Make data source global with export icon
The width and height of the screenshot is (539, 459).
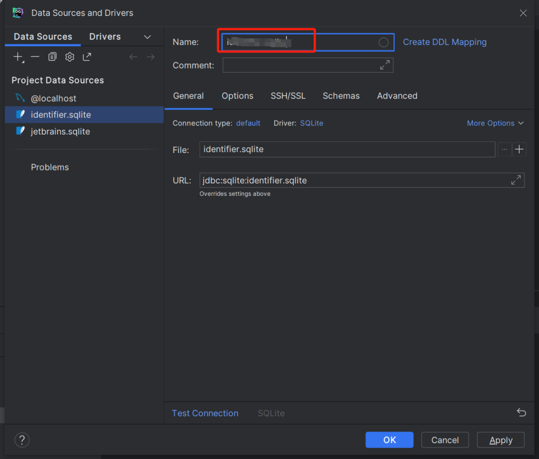pyautogui.click(x=87, y=57)
